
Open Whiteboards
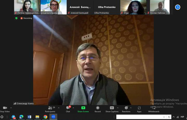tap(154, 109)
